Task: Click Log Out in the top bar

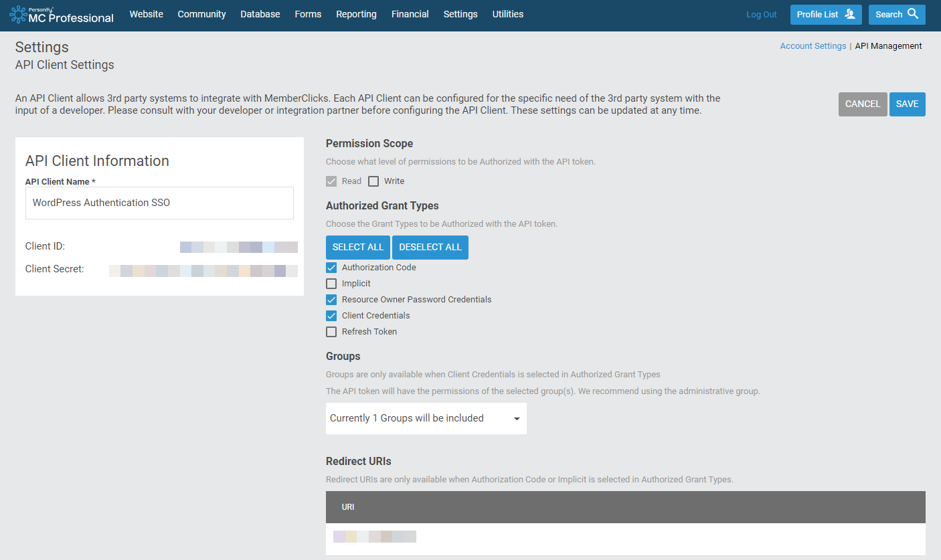Action: 761,14
